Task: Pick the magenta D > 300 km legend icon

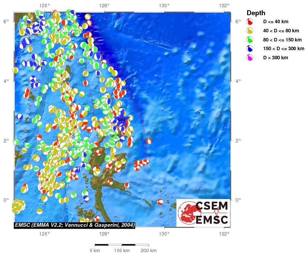Action: (x=250, y=57)
